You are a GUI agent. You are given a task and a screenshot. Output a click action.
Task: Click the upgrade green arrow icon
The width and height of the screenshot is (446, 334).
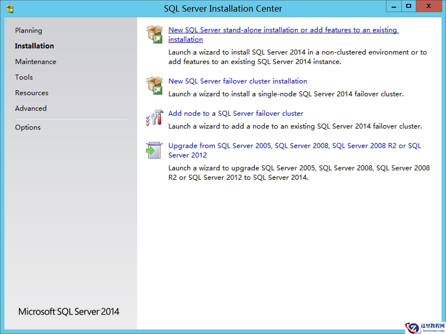coord(154,150)
